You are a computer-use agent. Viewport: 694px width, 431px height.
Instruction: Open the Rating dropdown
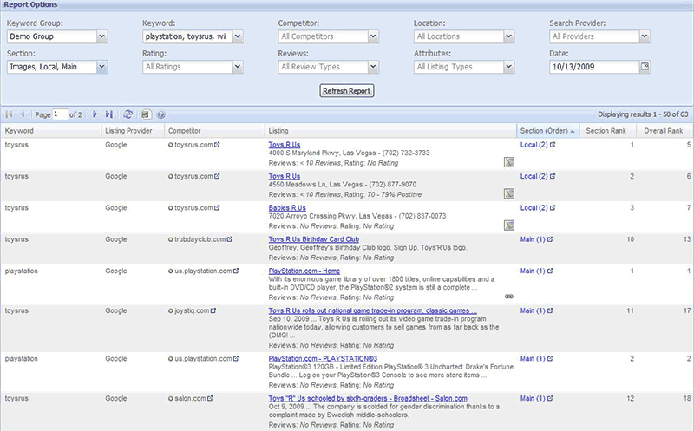(x=238, y=67)
